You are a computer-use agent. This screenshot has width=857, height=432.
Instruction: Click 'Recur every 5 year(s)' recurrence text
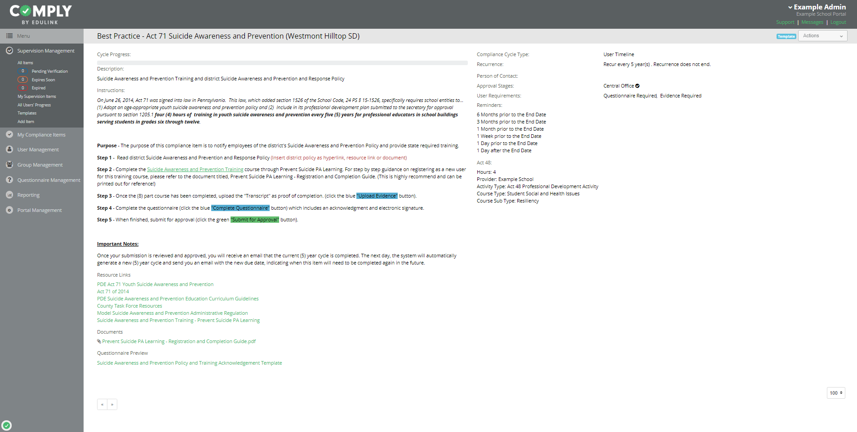coord(627,64)
